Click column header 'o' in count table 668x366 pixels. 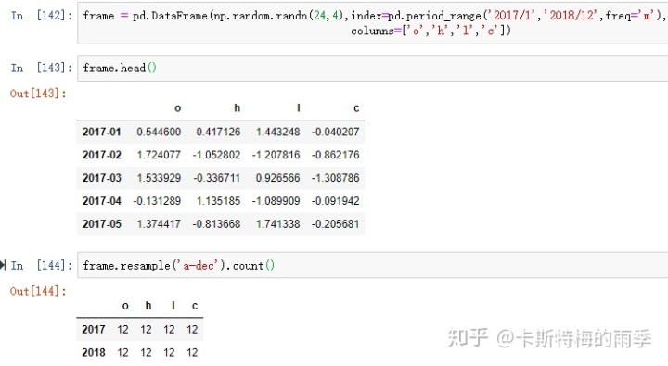[x=125, y=306]
